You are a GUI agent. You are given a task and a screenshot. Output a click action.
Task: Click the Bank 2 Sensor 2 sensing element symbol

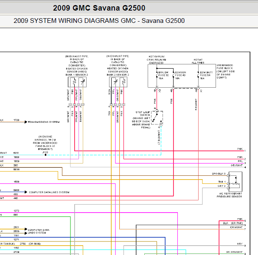[115, 82]
